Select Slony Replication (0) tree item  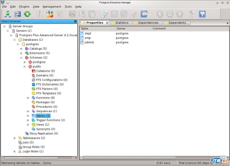[44, 134]
